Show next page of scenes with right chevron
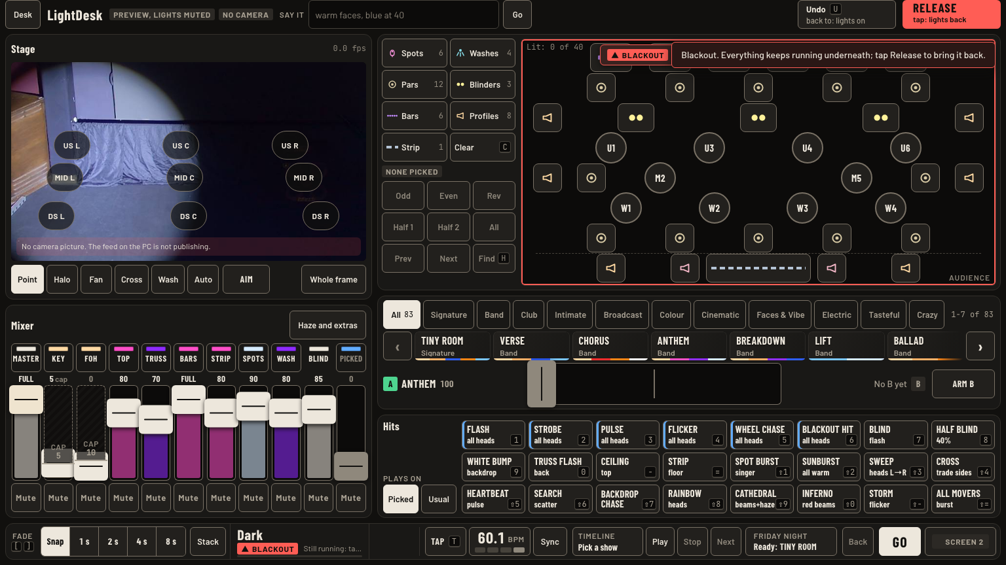 click(x=980, y=347)
